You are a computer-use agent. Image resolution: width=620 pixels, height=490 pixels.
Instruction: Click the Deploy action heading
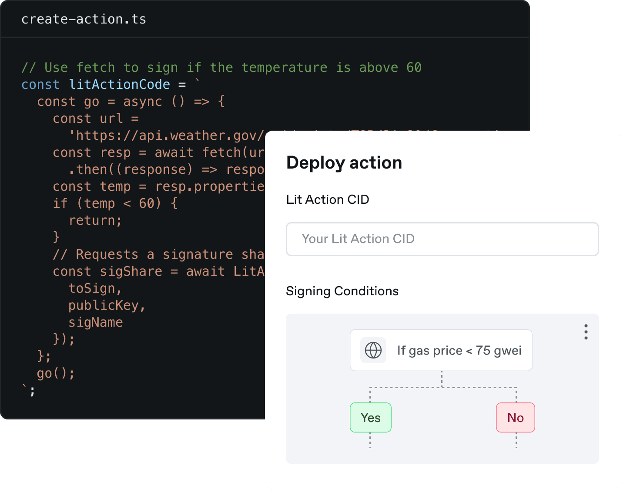coord(344,163)
